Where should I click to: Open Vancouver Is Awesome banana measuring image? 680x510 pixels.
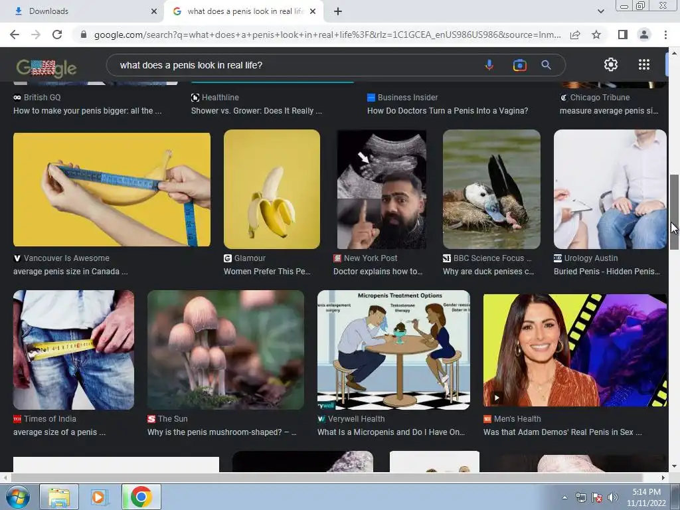pyautogui.click(x=112, y=189)
